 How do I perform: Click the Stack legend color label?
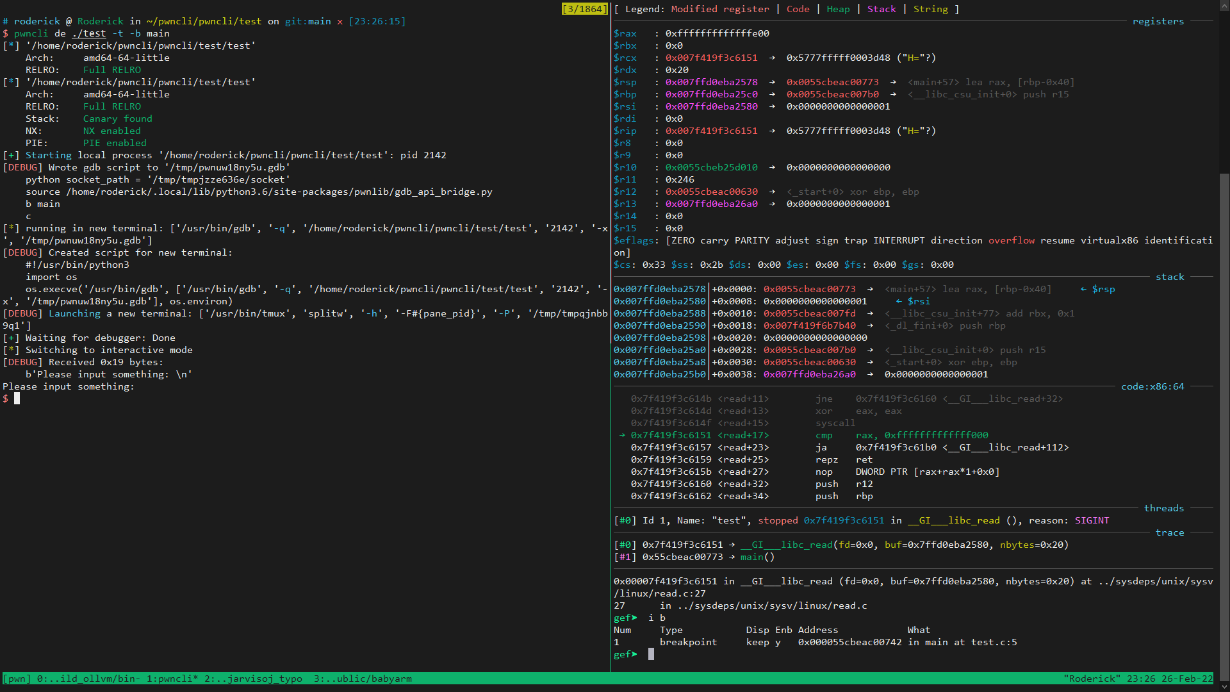[881, 9]
